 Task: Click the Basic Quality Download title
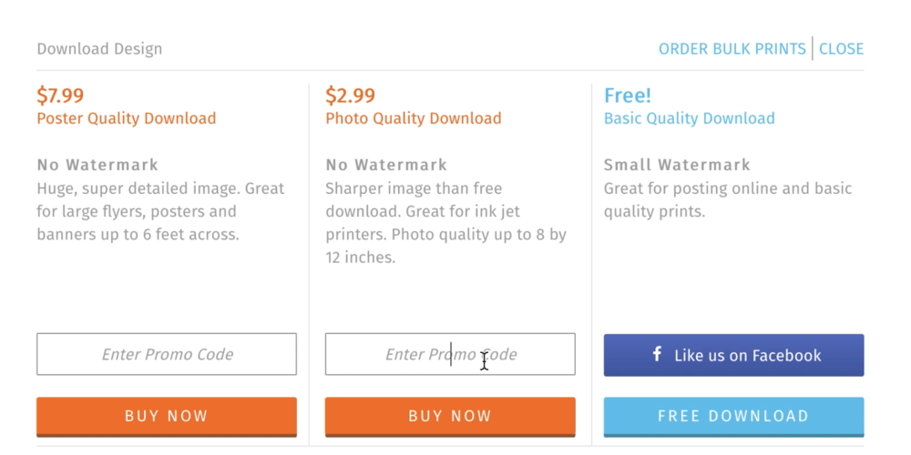click(690, 118)
